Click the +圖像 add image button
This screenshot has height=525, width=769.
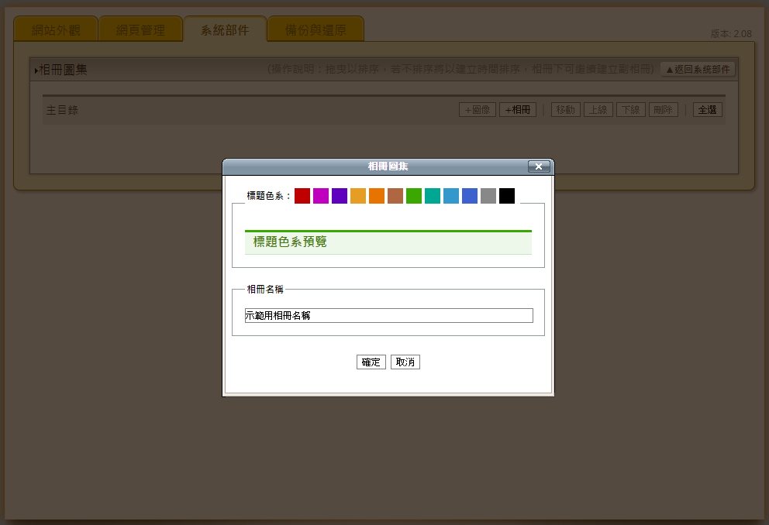pos(478,110)
